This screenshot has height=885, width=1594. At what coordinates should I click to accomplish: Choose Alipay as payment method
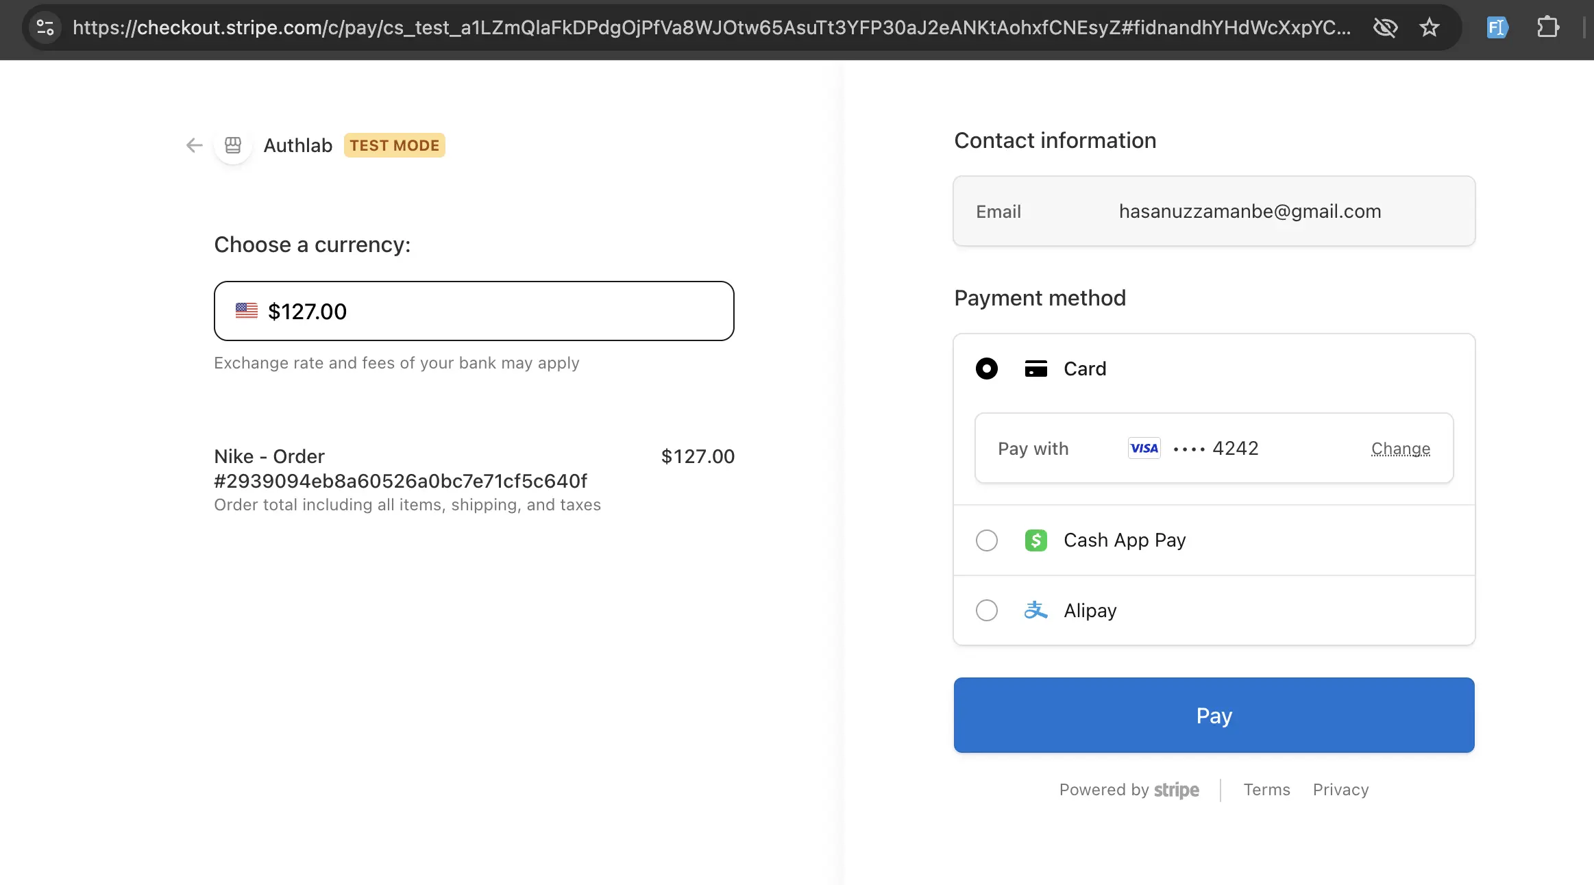[x=986, y=610]
